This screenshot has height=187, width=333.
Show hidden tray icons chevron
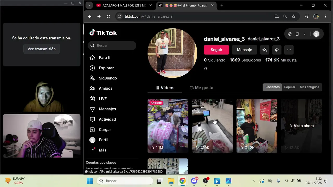click(x=253, y=181)
